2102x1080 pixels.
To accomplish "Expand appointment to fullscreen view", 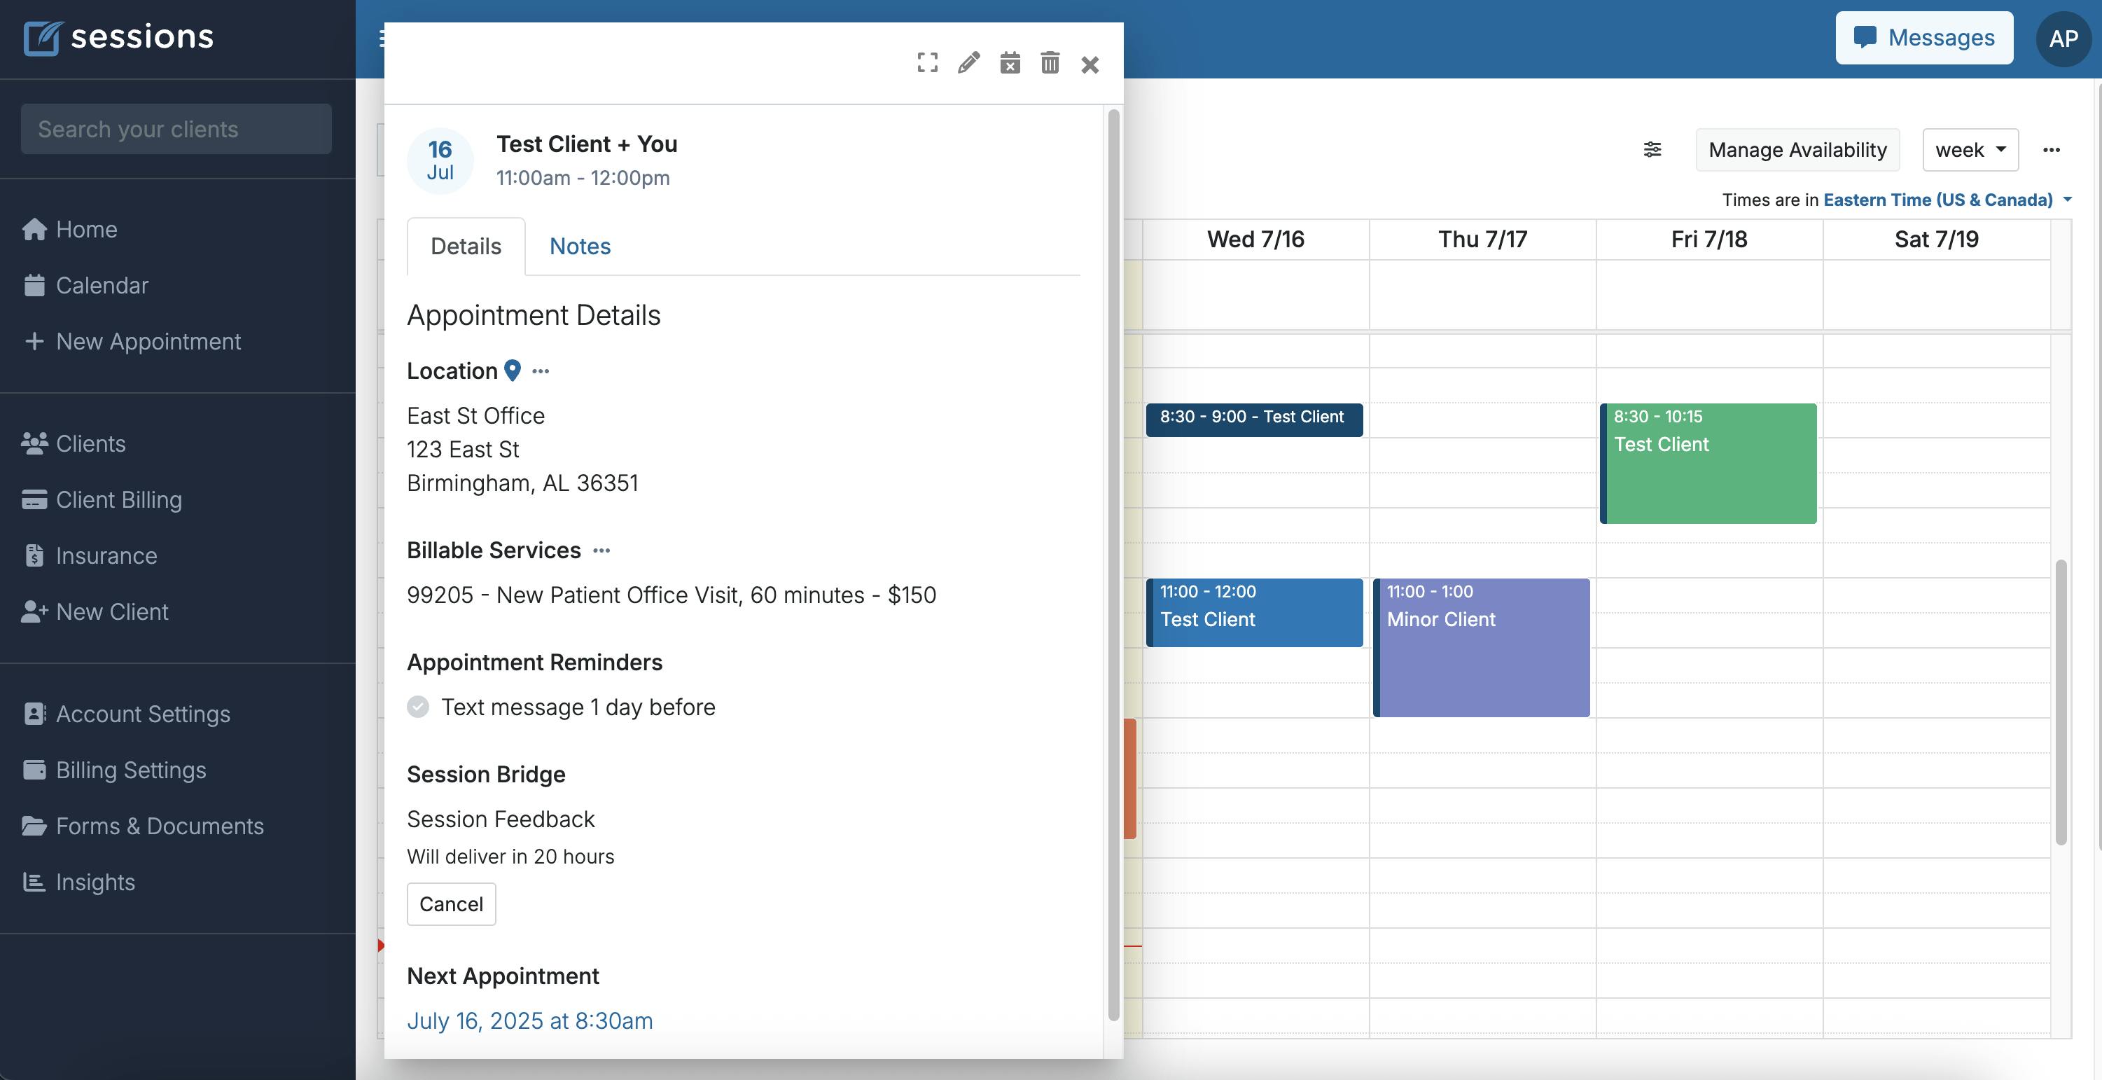I will [x=928, y=63].
